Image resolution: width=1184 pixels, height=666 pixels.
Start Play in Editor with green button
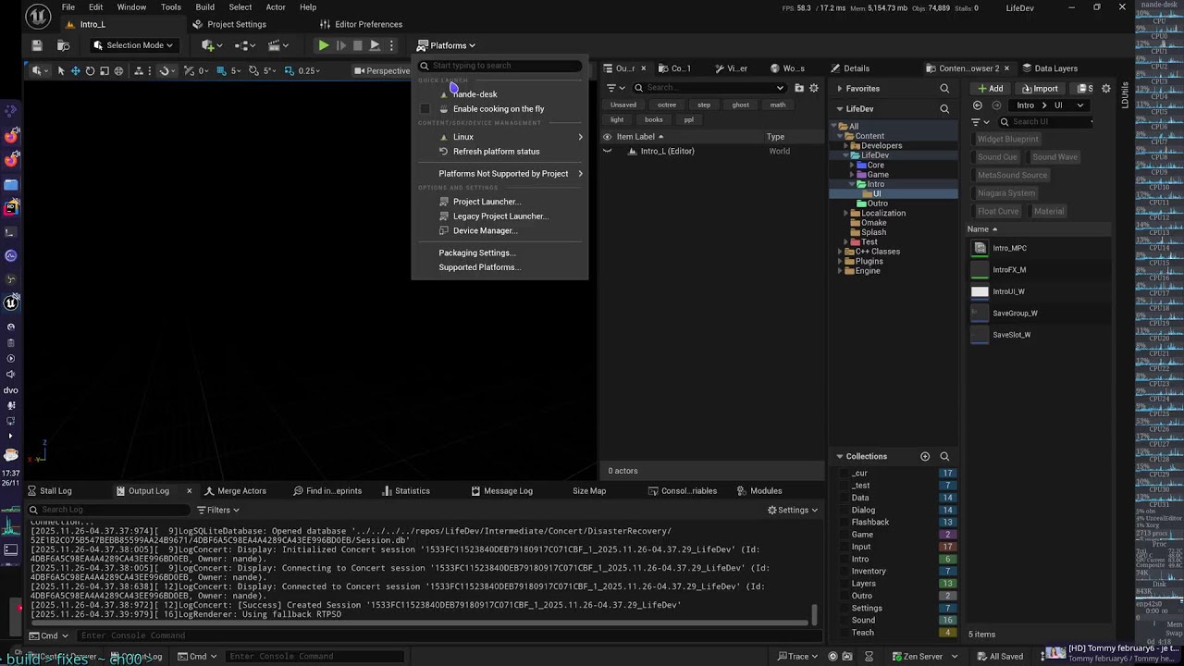click(323, 45)
